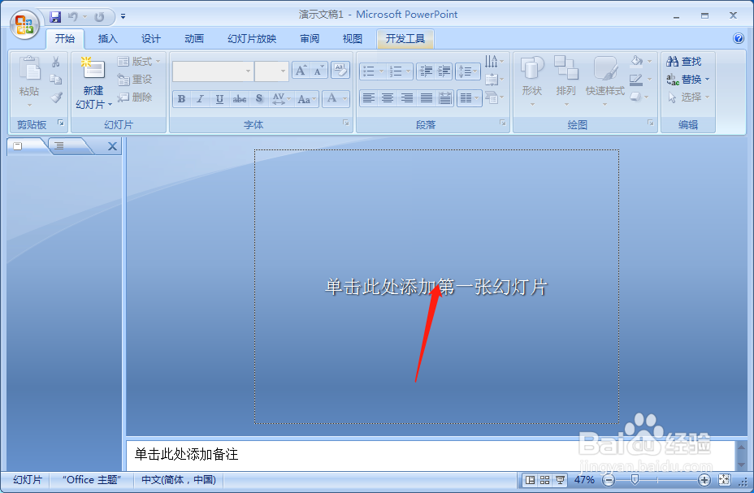Copy selection with the copy icon
754x493 pixels.
(56, 80)
